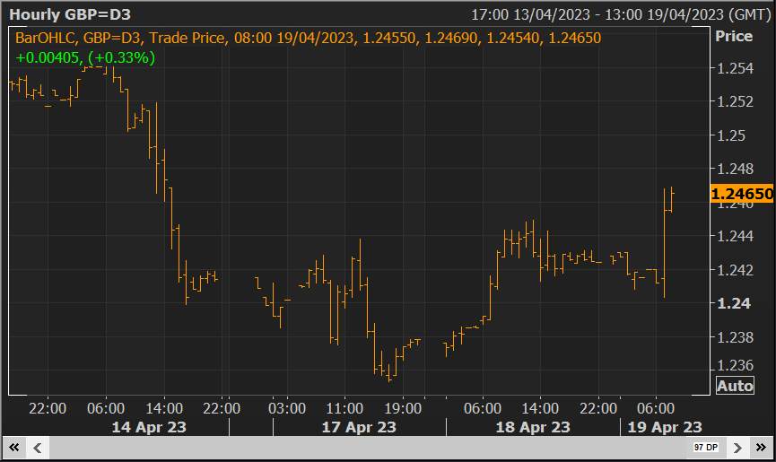
Task: Click the 03:00 time axis label
Action: (287, 408)
